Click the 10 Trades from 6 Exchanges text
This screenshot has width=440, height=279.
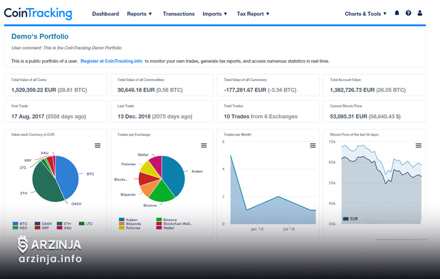pyautogui.click(x=260, y=117)
